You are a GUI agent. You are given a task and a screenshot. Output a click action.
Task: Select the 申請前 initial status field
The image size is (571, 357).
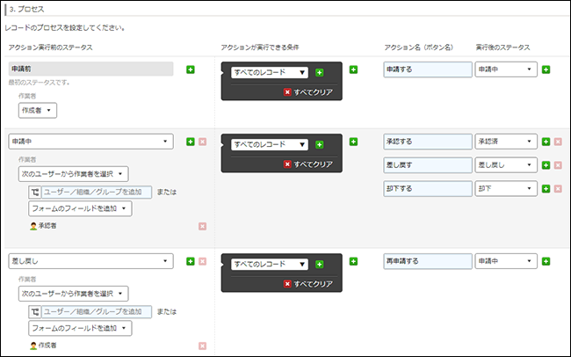click(90, 69)
